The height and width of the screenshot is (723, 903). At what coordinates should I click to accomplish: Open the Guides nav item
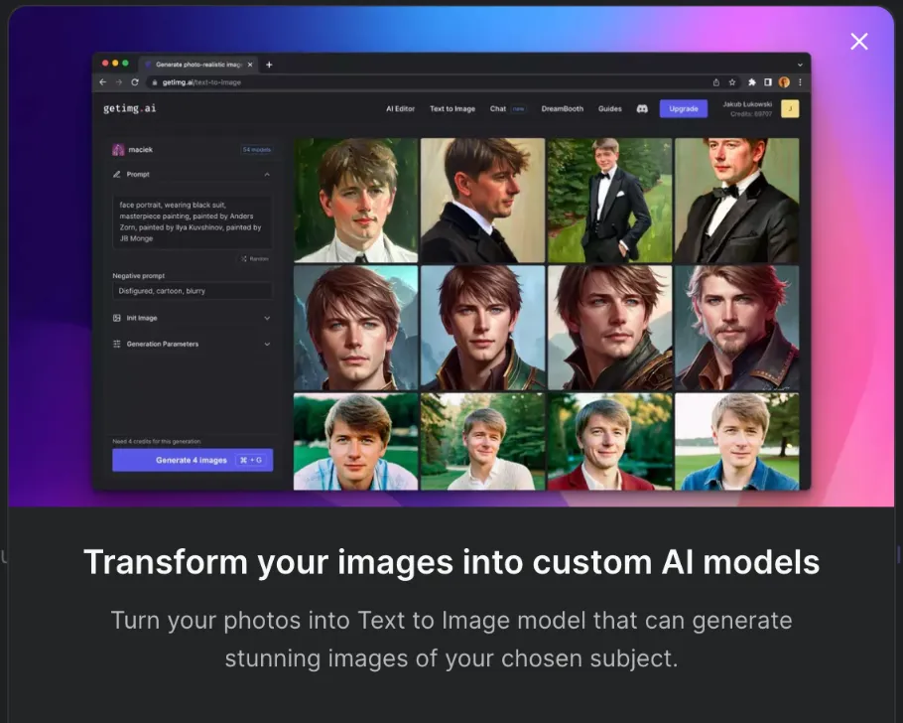(609, 109)
